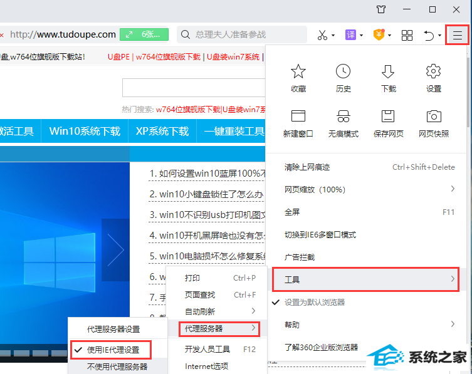Viewport: 472px width, 374px height.
Task: Open the U盘装win7系统 bookmark link
Action: 233,56
